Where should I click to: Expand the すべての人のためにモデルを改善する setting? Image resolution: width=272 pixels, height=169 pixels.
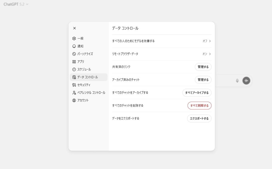(207, 41)
